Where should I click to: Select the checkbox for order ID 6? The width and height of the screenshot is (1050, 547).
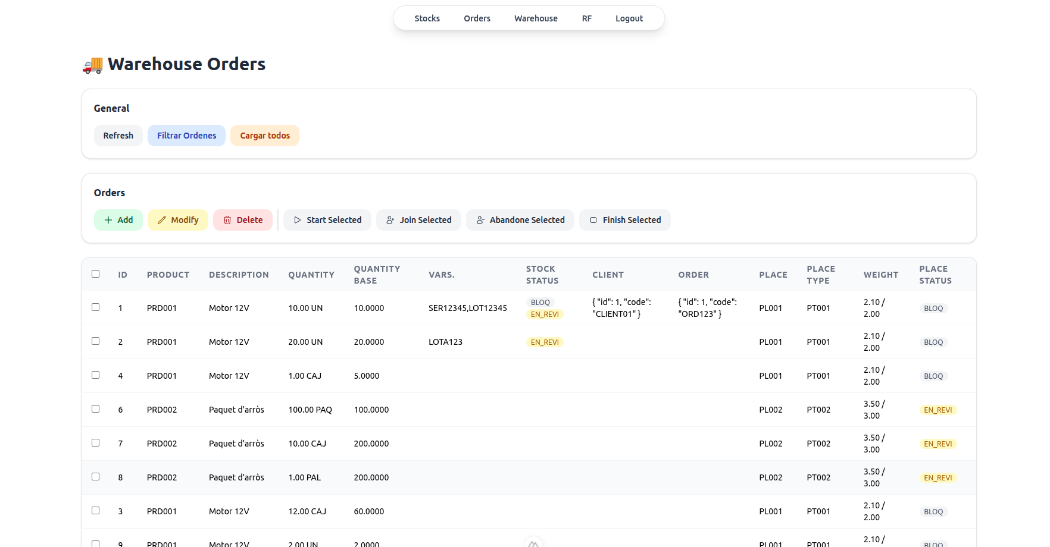click(96, 409)
